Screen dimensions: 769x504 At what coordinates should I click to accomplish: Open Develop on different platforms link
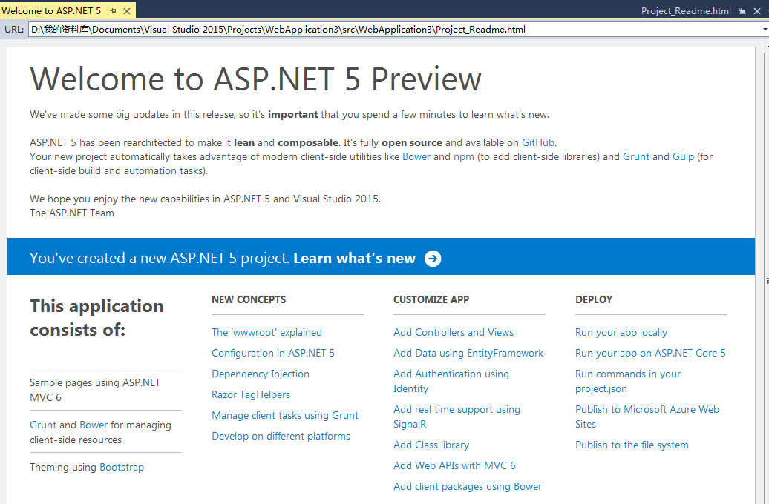pyautogui.click(x=281, y=436)
